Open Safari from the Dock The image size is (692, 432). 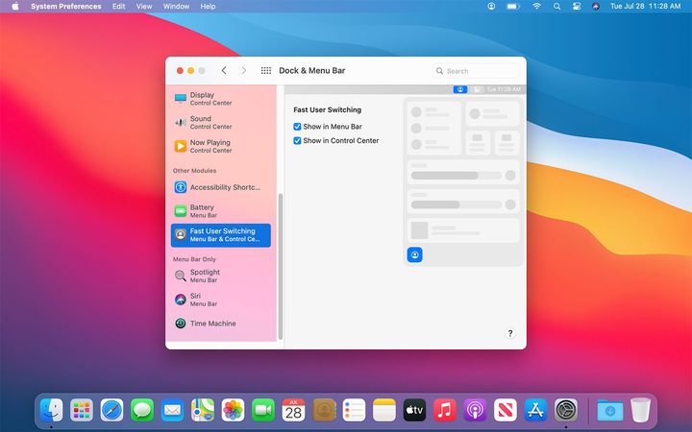pyautogui.click(x=112, y=410)
